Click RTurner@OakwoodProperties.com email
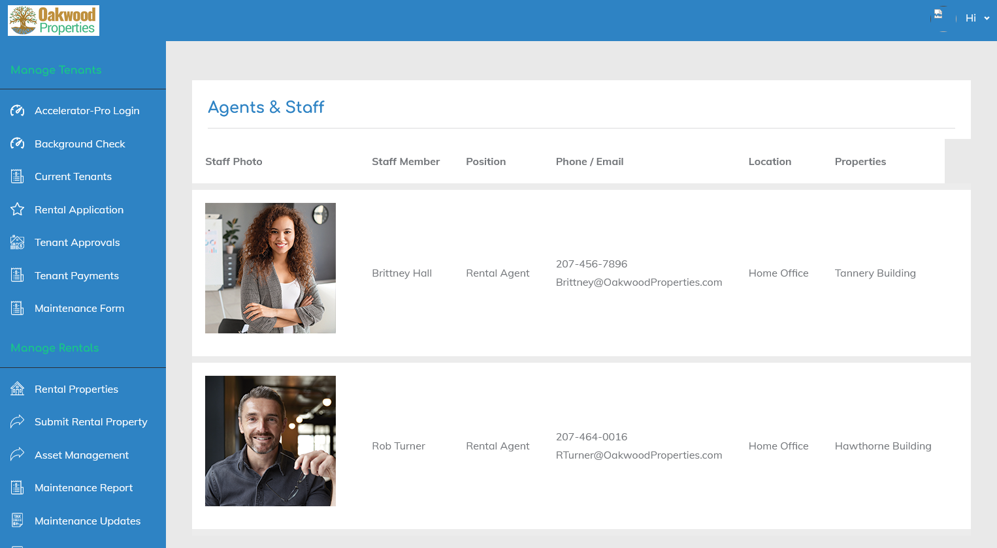Screen dimensions: 997x548 639,455
